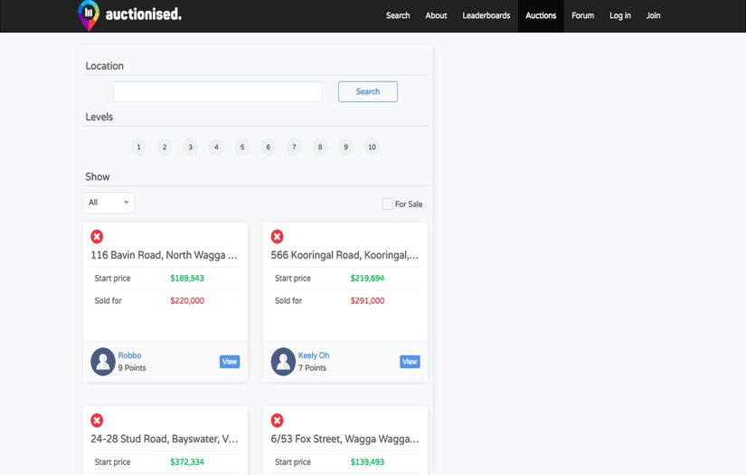This screenshot has height=475, width=746.
Task: Open the Show 'All' dropdown
Action: pyautogui.click(x=109, y=203)
